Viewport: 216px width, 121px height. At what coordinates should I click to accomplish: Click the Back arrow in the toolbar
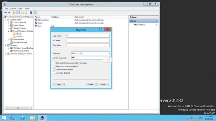click(5, 13)
